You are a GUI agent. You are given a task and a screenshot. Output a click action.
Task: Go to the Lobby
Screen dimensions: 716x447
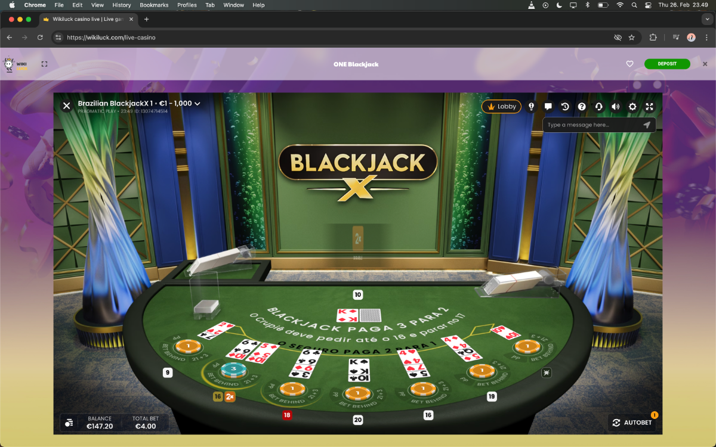501,107
